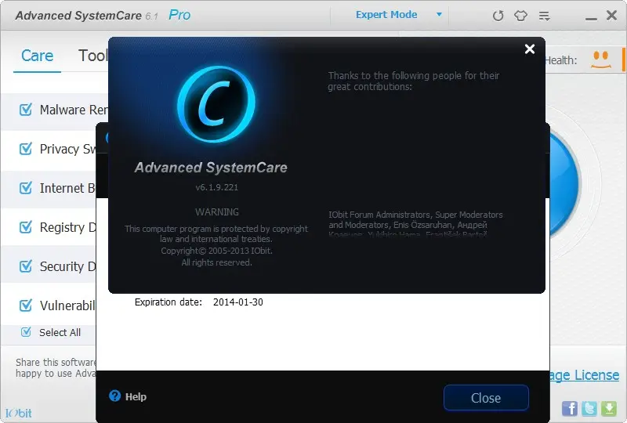Image resolution: width=627 pixels, height=423 pixels.
Task: Open the Help link in license dialog
Action: point(136,396)
